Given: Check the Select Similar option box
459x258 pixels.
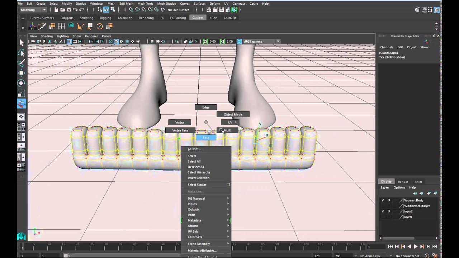Looking at the screenshot, I should point(228,185).
